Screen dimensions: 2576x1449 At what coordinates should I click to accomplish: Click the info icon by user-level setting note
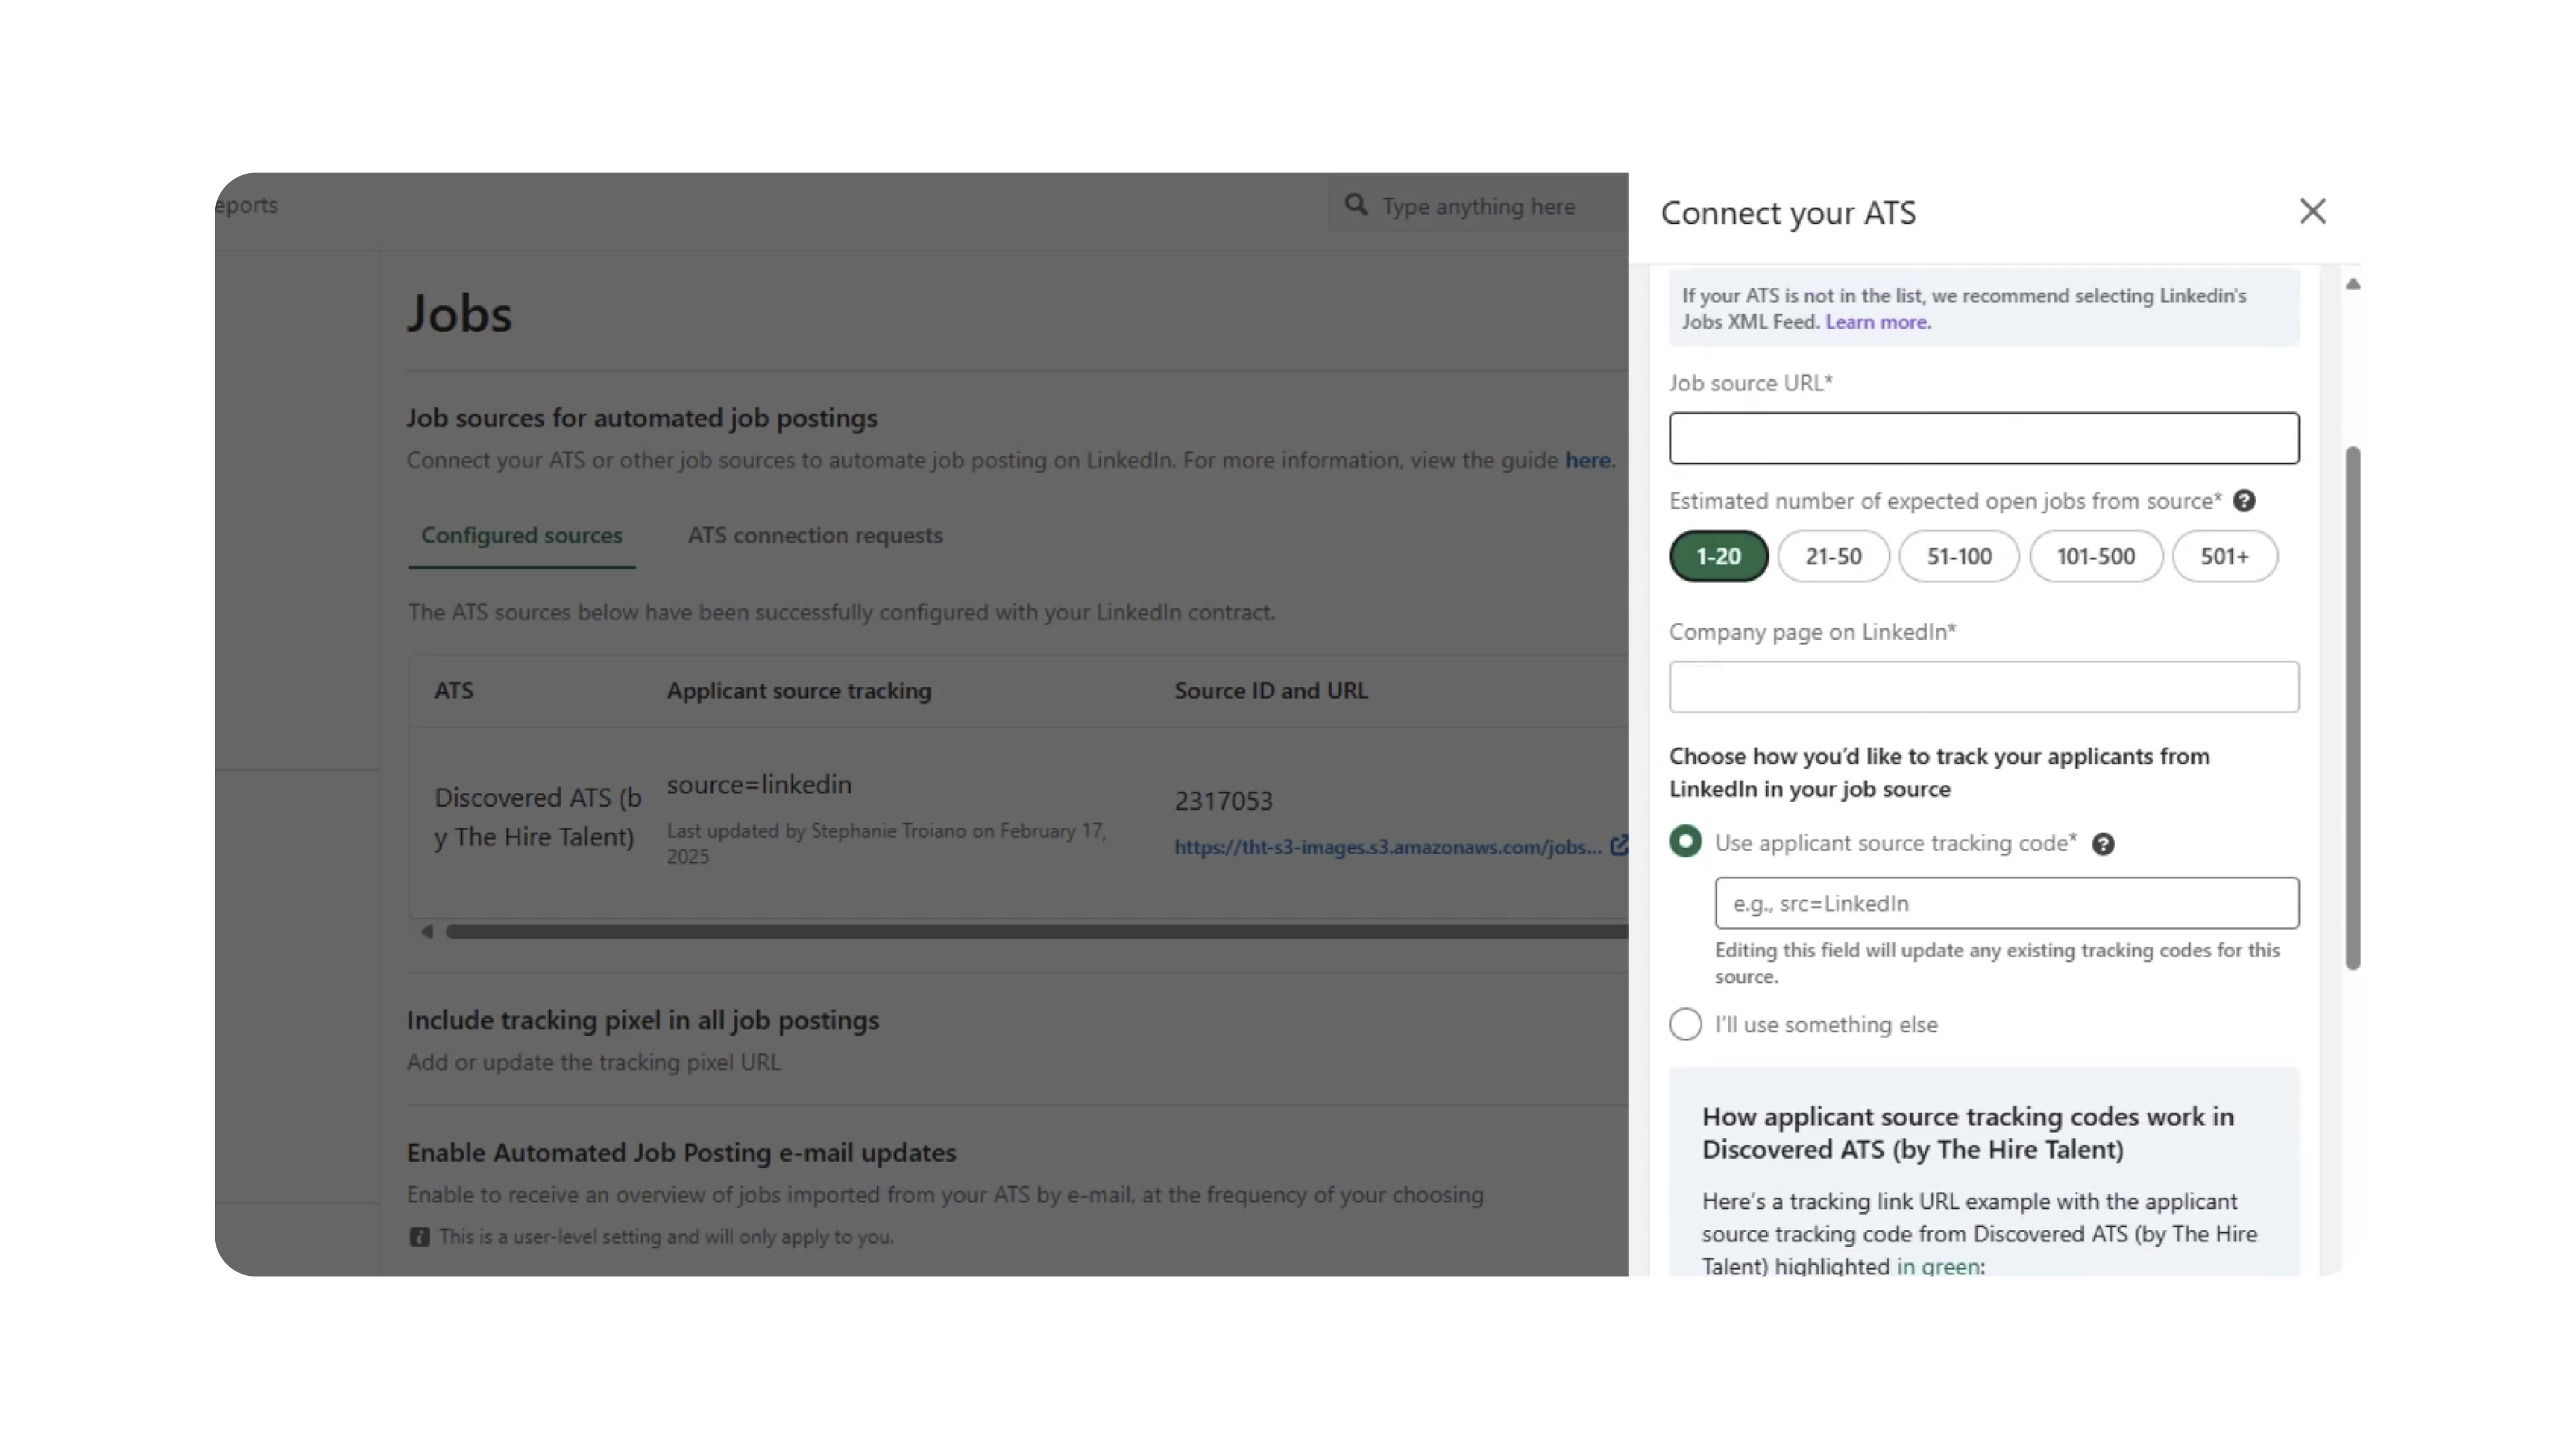tap(419, 1237)
